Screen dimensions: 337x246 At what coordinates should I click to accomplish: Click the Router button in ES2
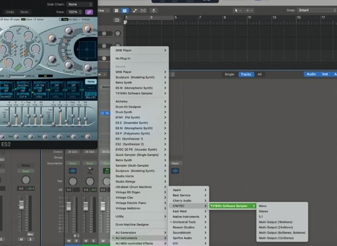click(x=91, y=82)
